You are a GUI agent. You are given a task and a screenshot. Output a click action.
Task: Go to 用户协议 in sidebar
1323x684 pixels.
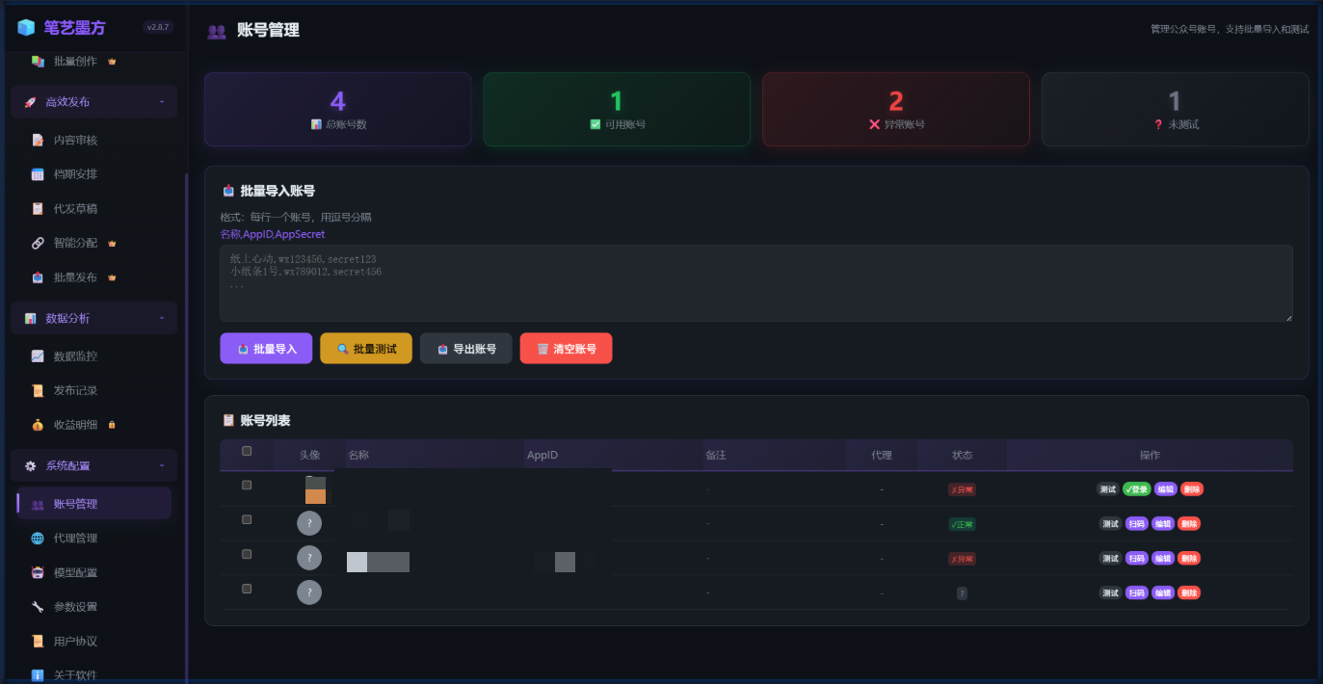pos(75,641)
